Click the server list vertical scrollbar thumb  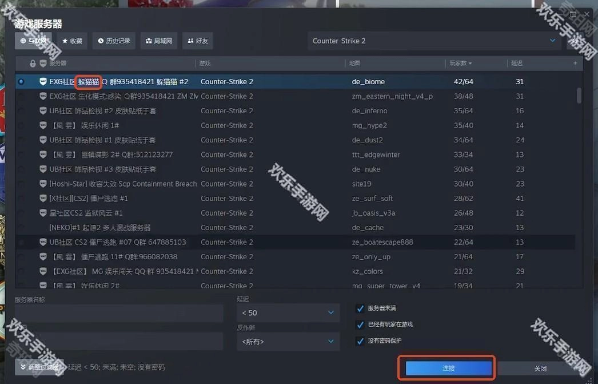point(579,95)
